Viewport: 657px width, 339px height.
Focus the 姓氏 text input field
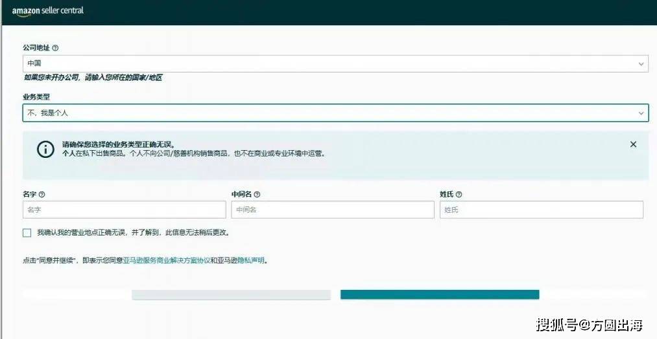tap(541, 210)
